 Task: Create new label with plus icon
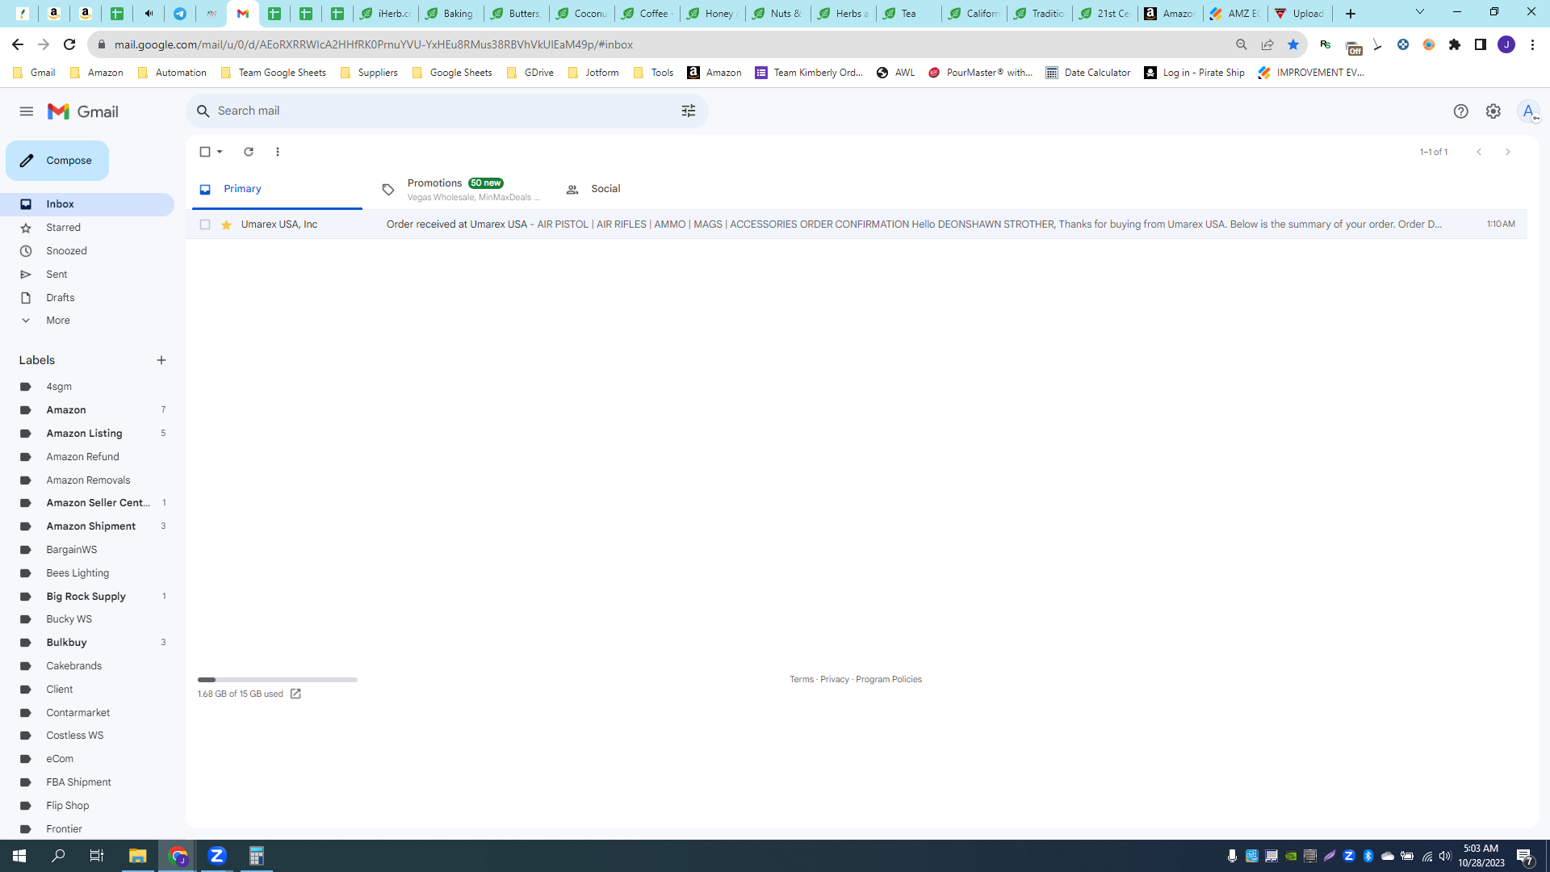(161, 360)
